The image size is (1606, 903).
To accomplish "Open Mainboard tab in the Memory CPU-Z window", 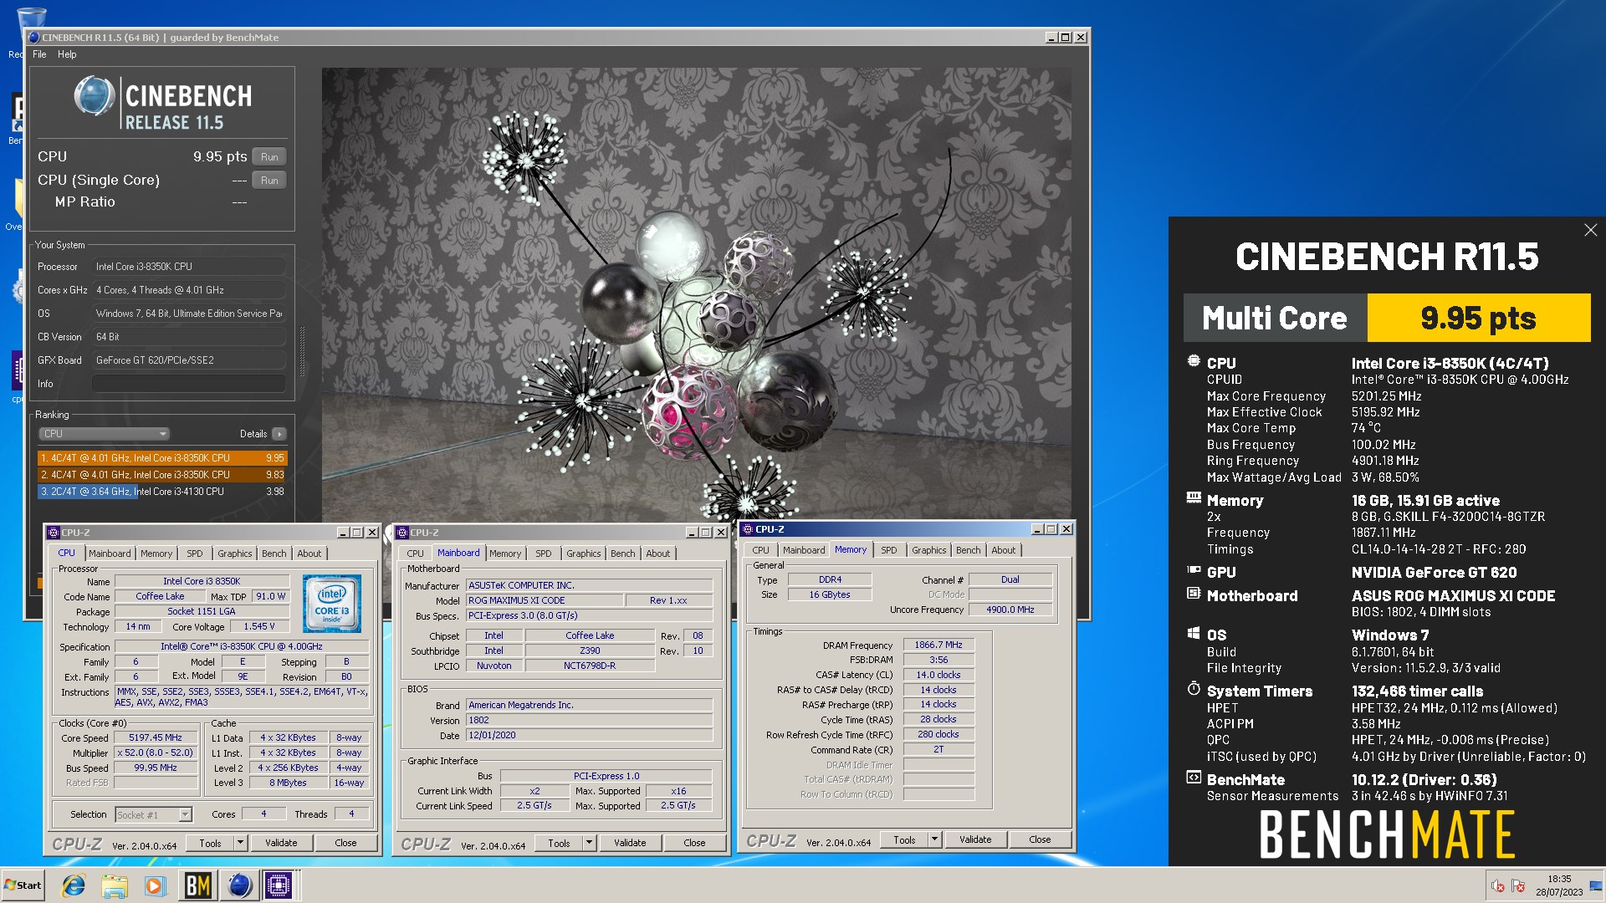I will (804, 550).
